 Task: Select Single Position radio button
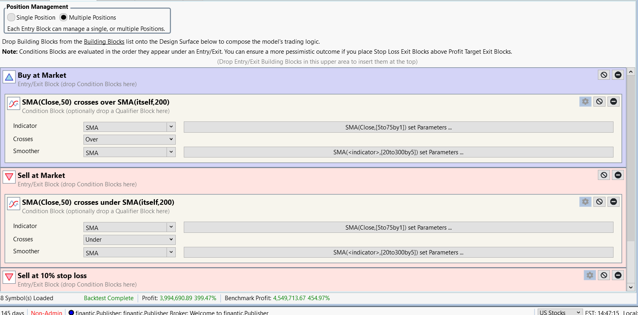(11, 18)
